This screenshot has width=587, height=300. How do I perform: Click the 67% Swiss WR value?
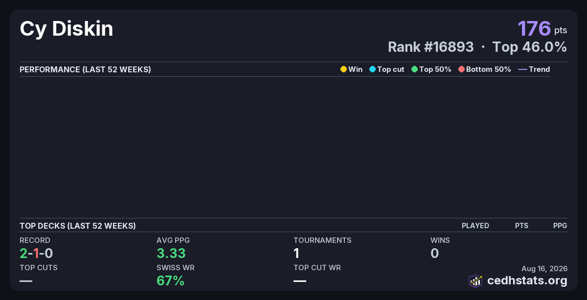tap(170, 280)
